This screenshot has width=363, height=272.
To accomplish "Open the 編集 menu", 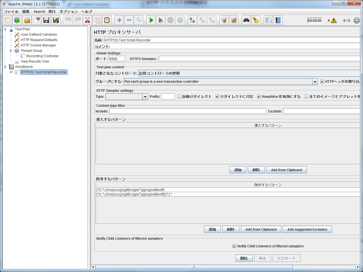I will point(26,12).
